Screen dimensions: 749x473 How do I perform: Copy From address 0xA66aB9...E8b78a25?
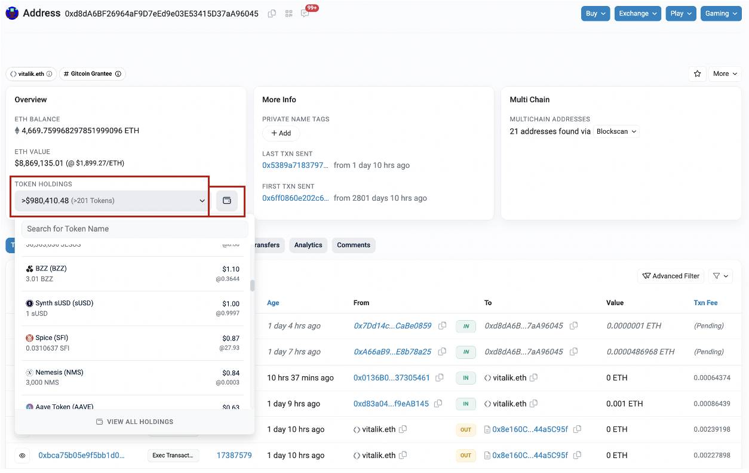point(443,352)
